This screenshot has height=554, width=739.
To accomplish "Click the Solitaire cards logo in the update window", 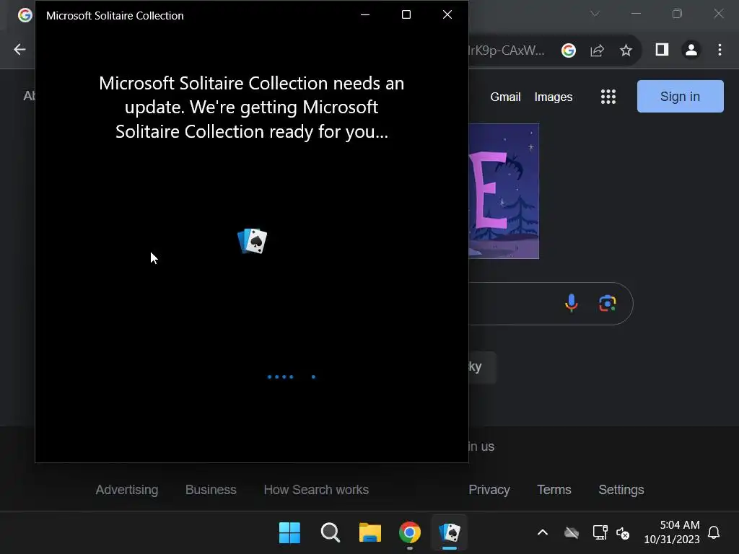I will coord(252,241).
